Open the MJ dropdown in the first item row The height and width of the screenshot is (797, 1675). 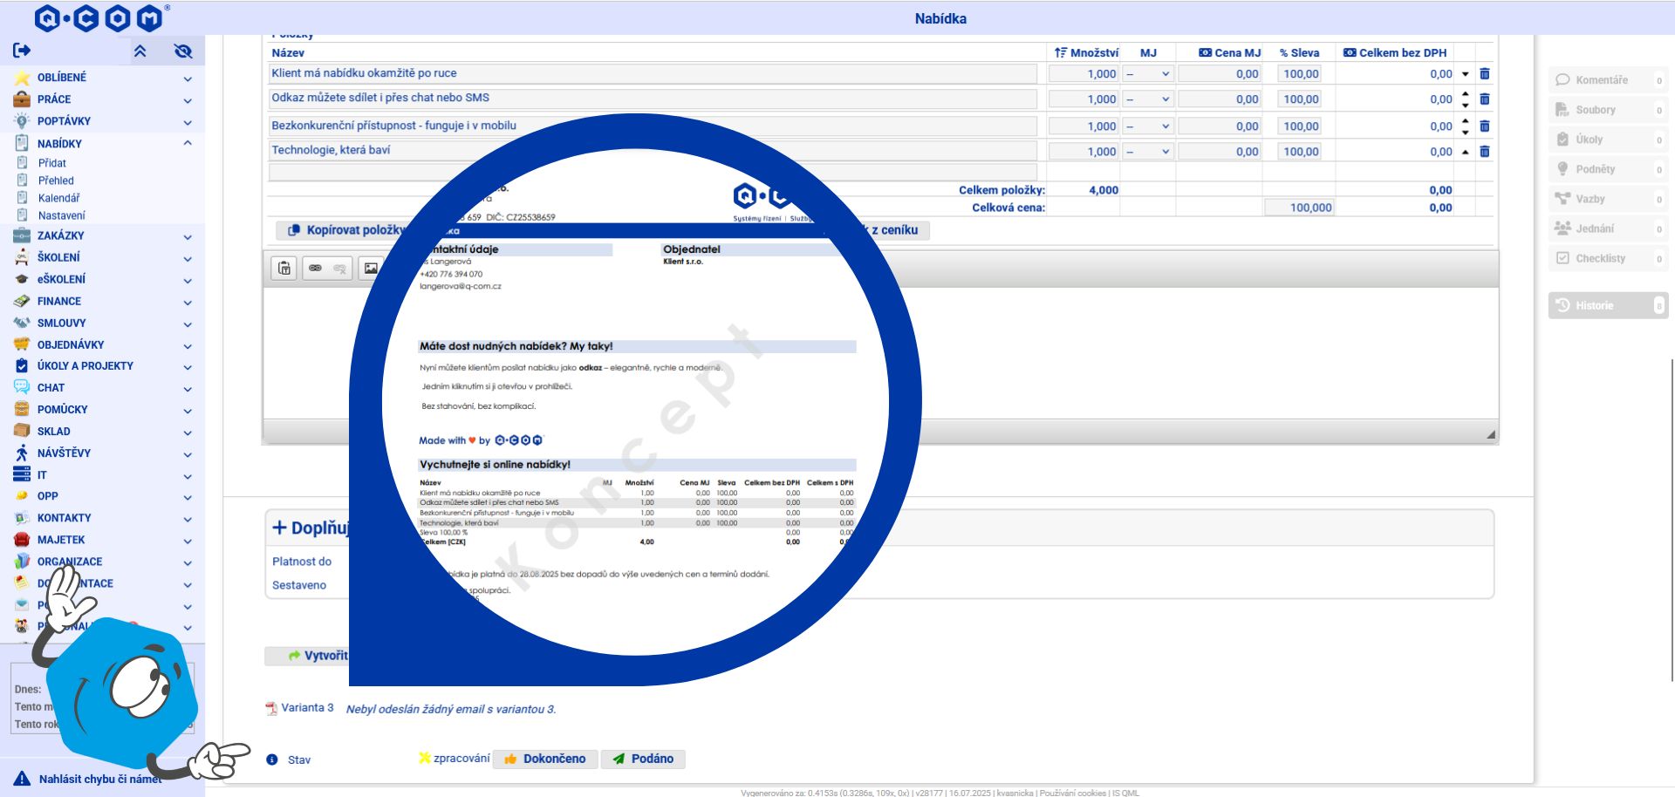tap(1148, 74)
